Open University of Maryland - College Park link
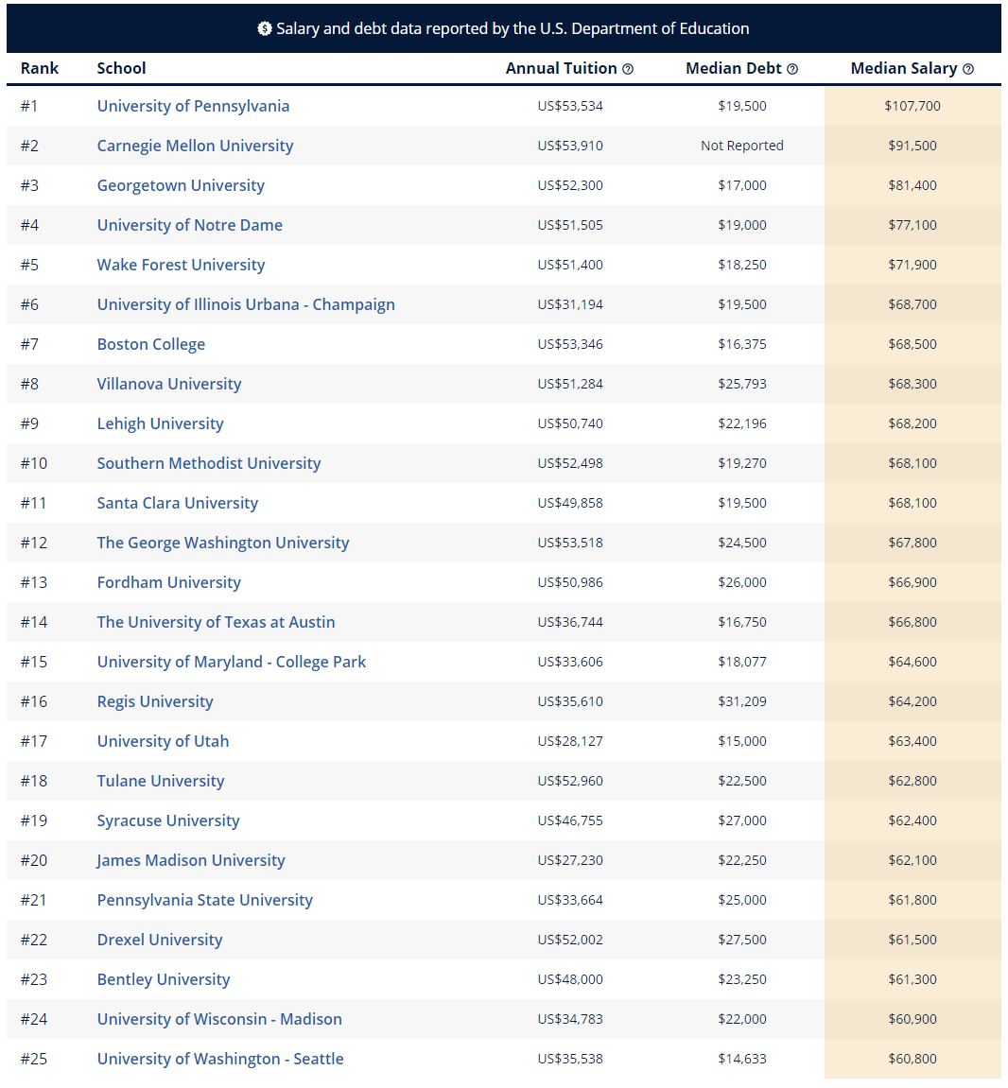The width and height of the screenshot is (1008, 1088). tap(231, 662)
